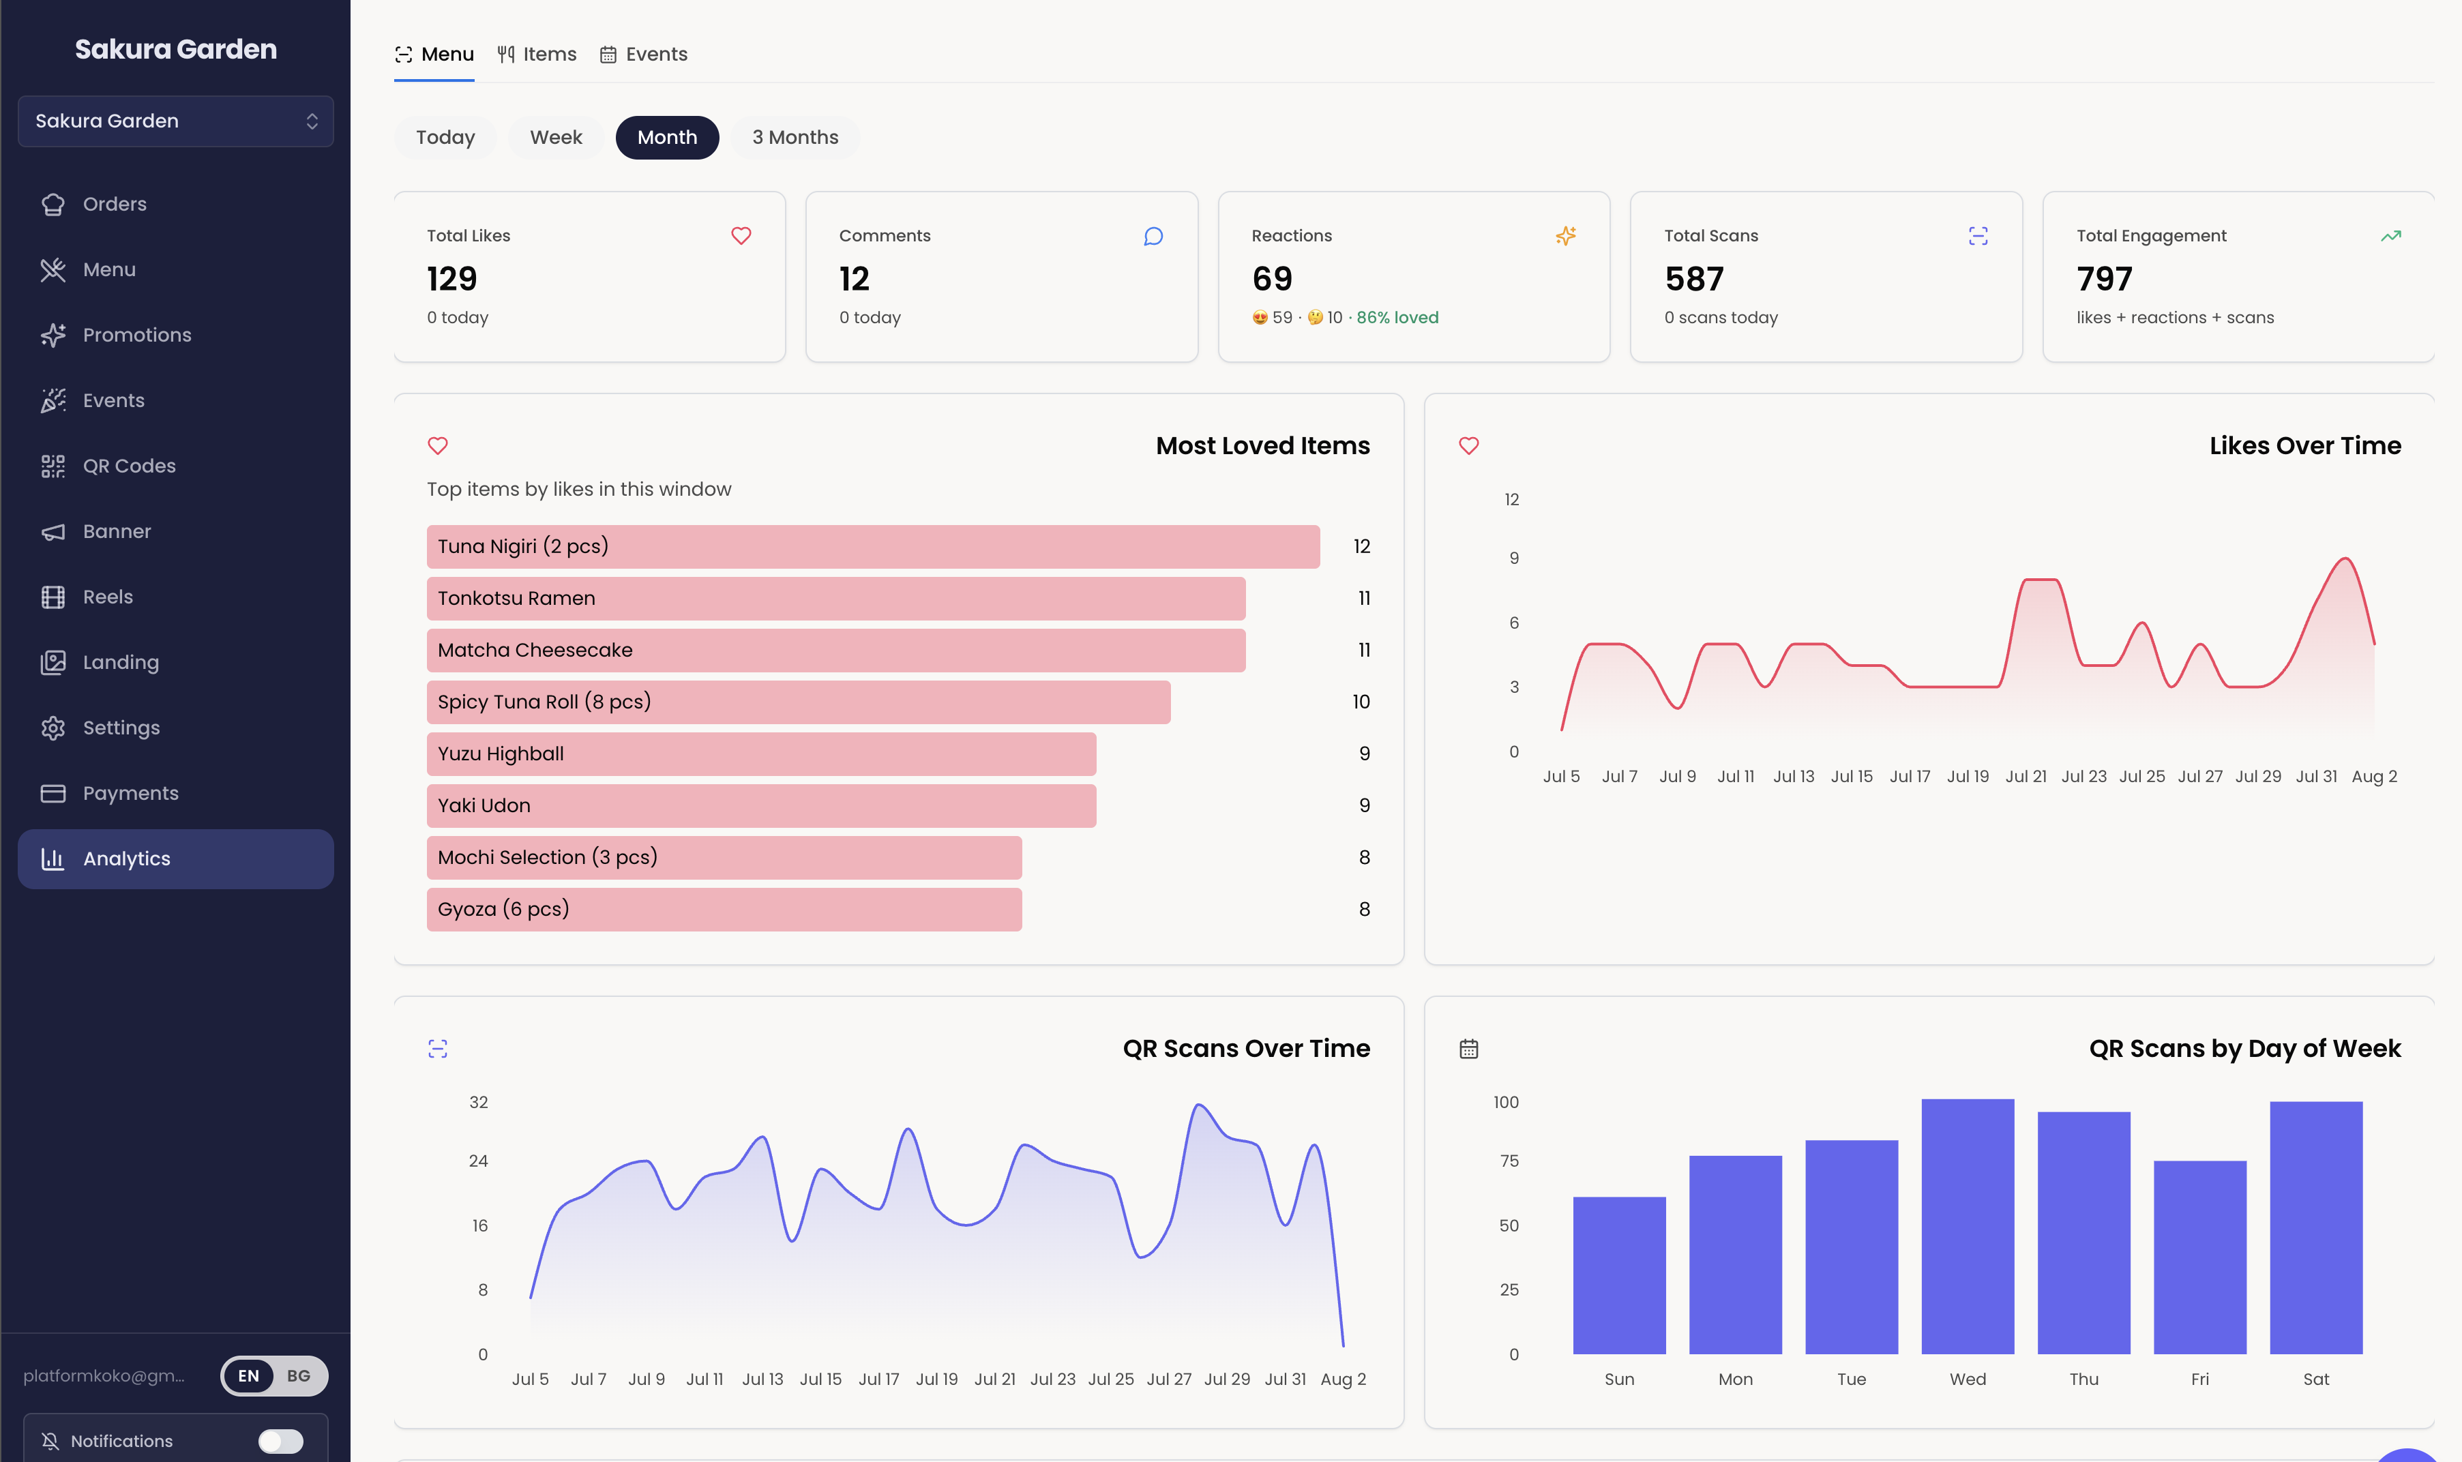Click the platformkoko account email
Image resolution: width=2462 pixels, height=1462 pixels.
point(104,1376)
